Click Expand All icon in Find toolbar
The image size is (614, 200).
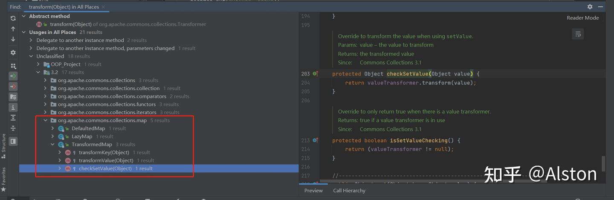point(13,118)
